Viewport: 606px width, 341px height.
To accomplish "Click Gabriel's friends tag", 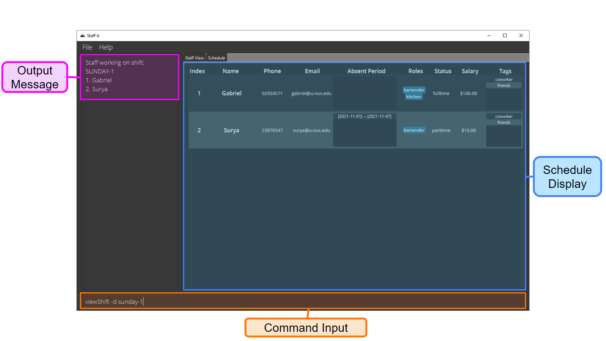I will pyautogui.click(x=504, y=86).
